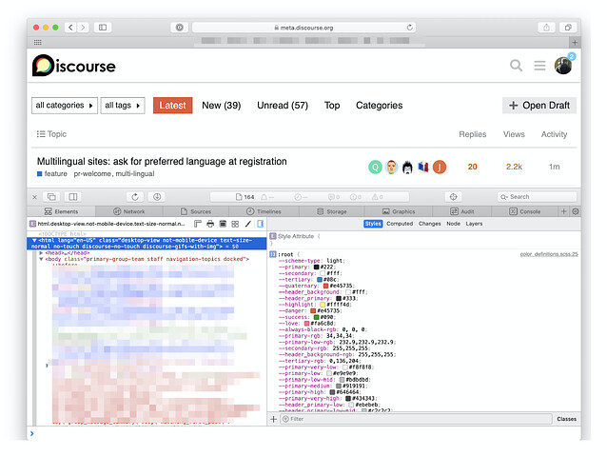Collapse the html element node

[34, 240]
